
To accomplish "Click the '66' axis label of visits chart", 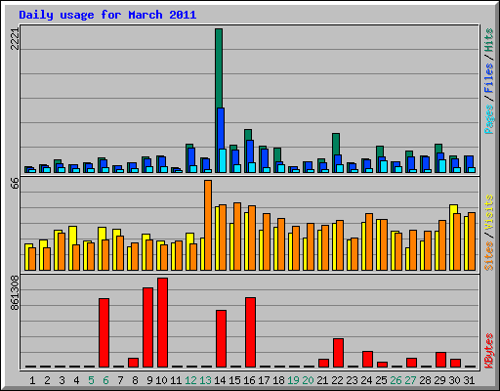I will point(16,184).
